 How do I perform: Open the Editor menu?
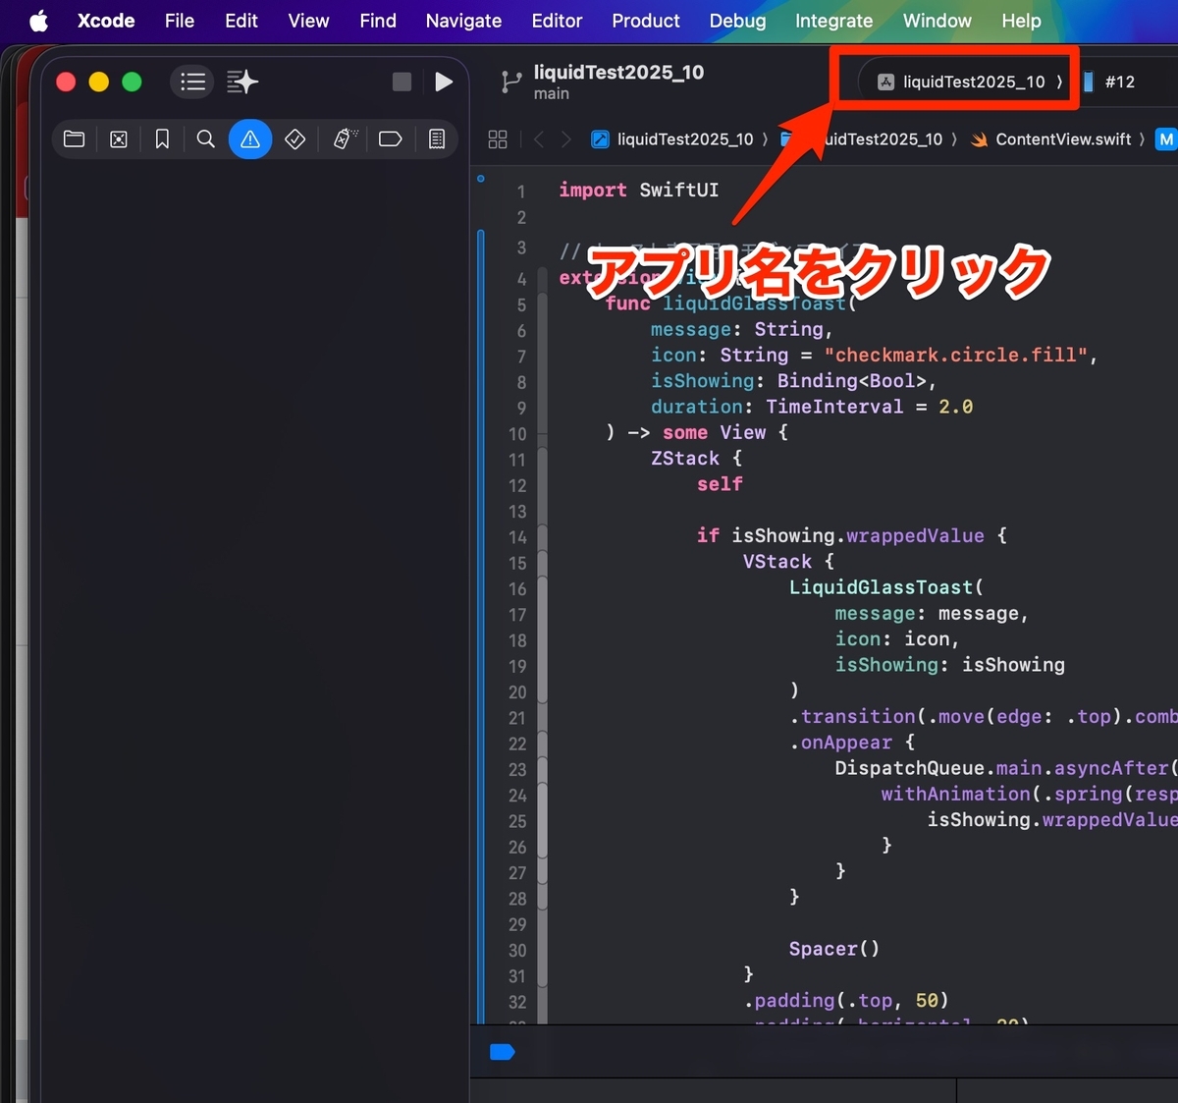click(557, 21)
